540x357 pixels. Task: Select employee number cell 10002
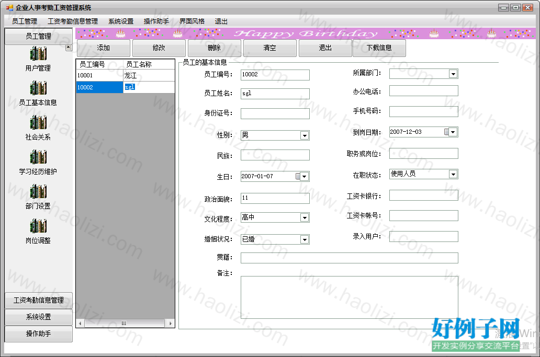(99, 87)
